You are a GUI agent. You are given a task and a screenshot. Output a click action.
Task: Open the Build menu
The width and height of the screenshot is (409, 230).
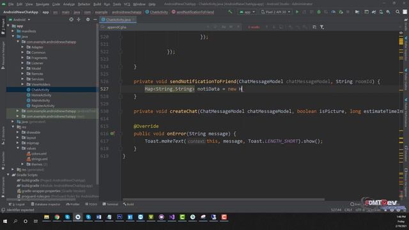coord(97,4)
